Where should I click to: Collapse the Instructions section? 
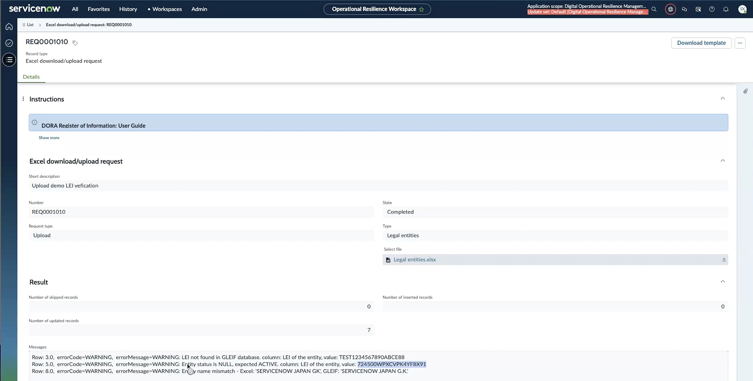[723, 99]
